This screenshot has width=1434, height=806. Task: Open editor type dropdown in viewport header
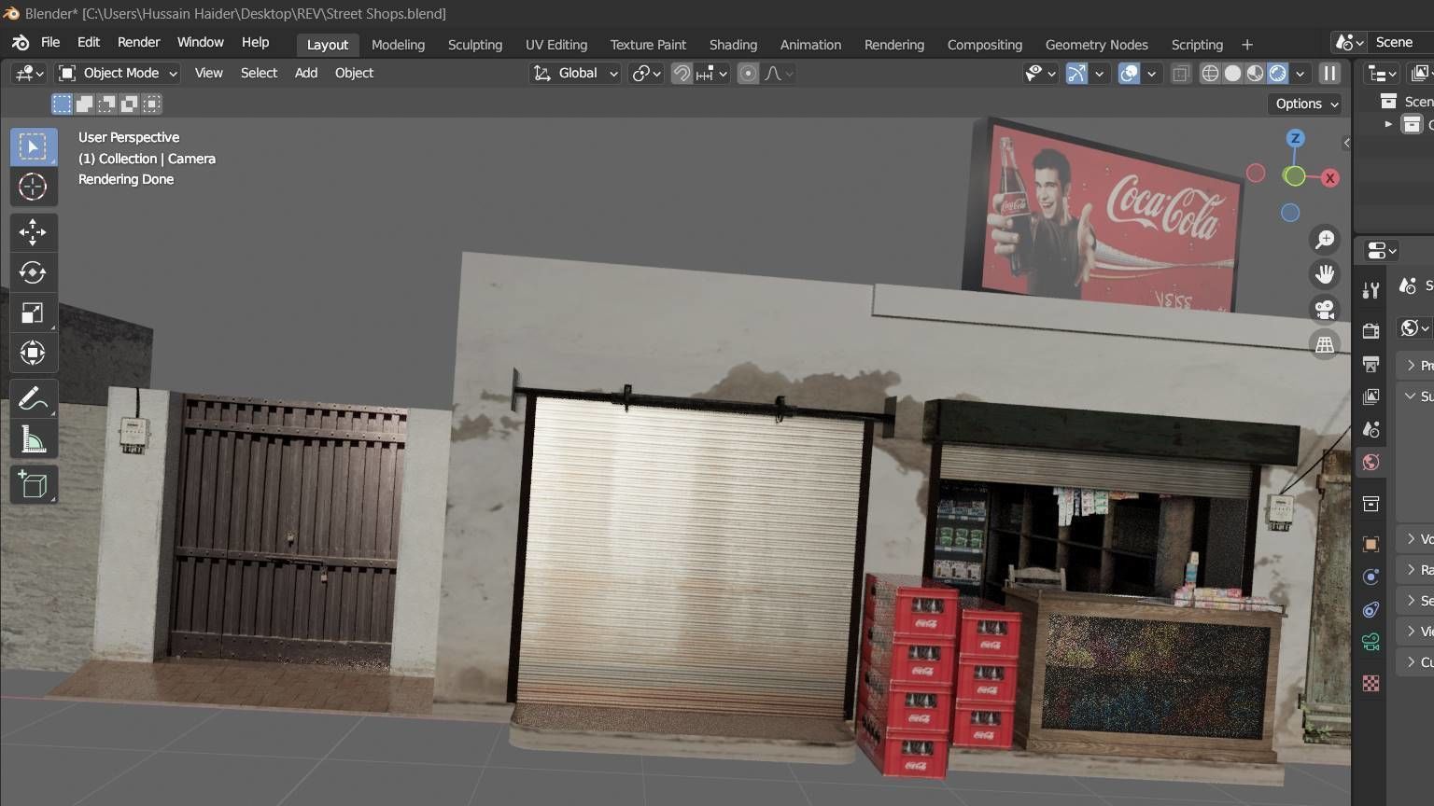pos(28,73)
